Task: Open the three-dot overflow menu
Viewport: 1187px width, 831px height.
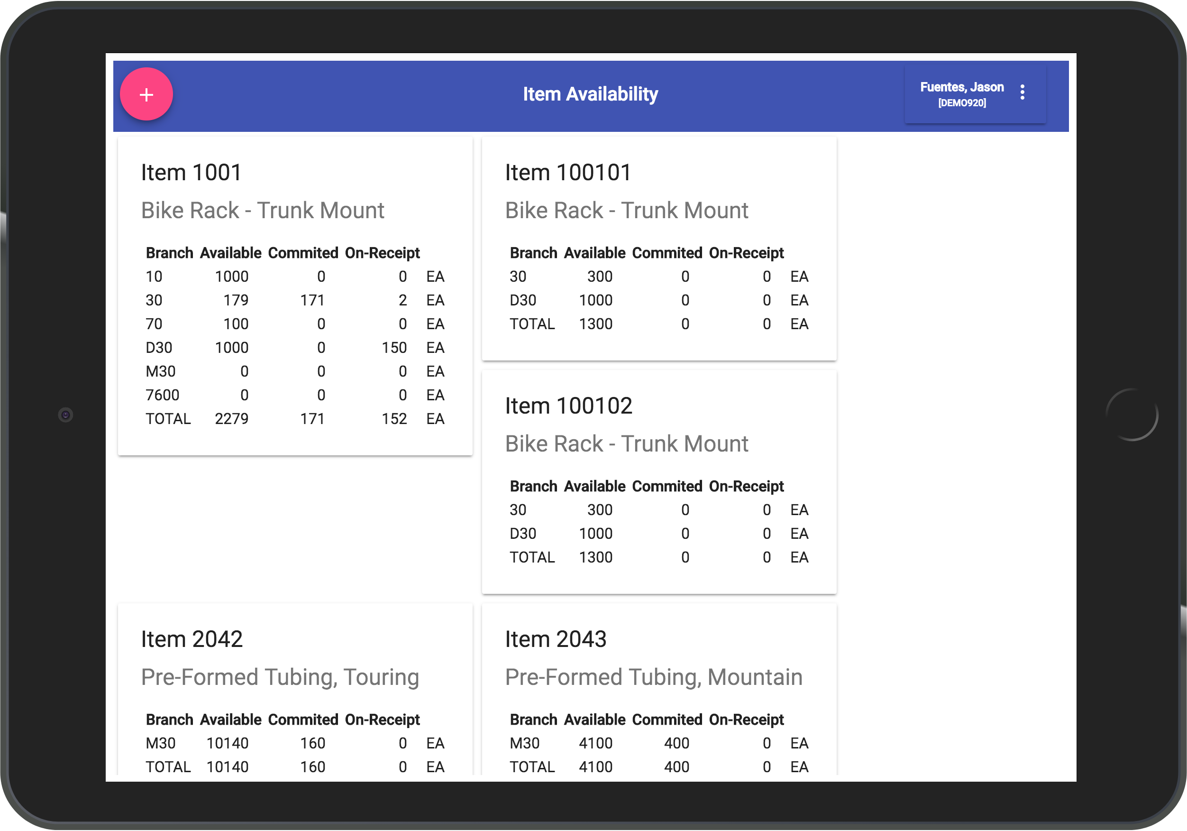Action: 1022,92
